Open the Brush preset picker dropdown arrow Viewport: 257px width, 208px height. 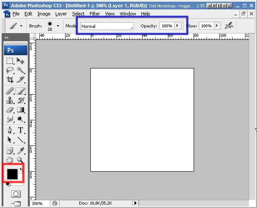[58, 26]
